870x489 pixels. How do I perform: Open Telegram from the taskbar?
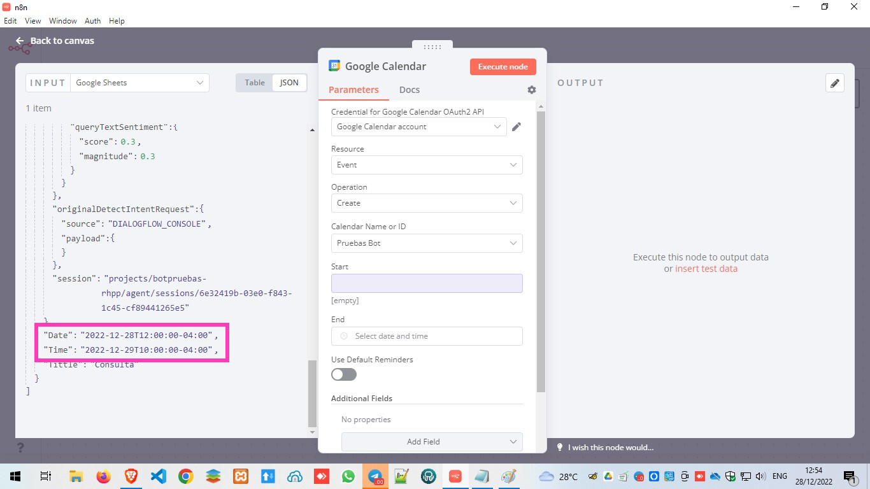(375, 476)
